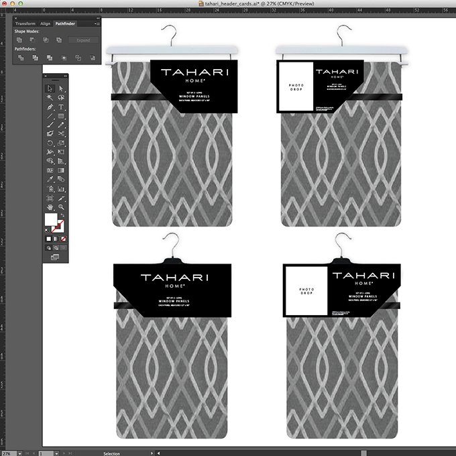Click the Stroke swatch with red slash
Viewport: 456px width, 456px height.
coord(59,227)
